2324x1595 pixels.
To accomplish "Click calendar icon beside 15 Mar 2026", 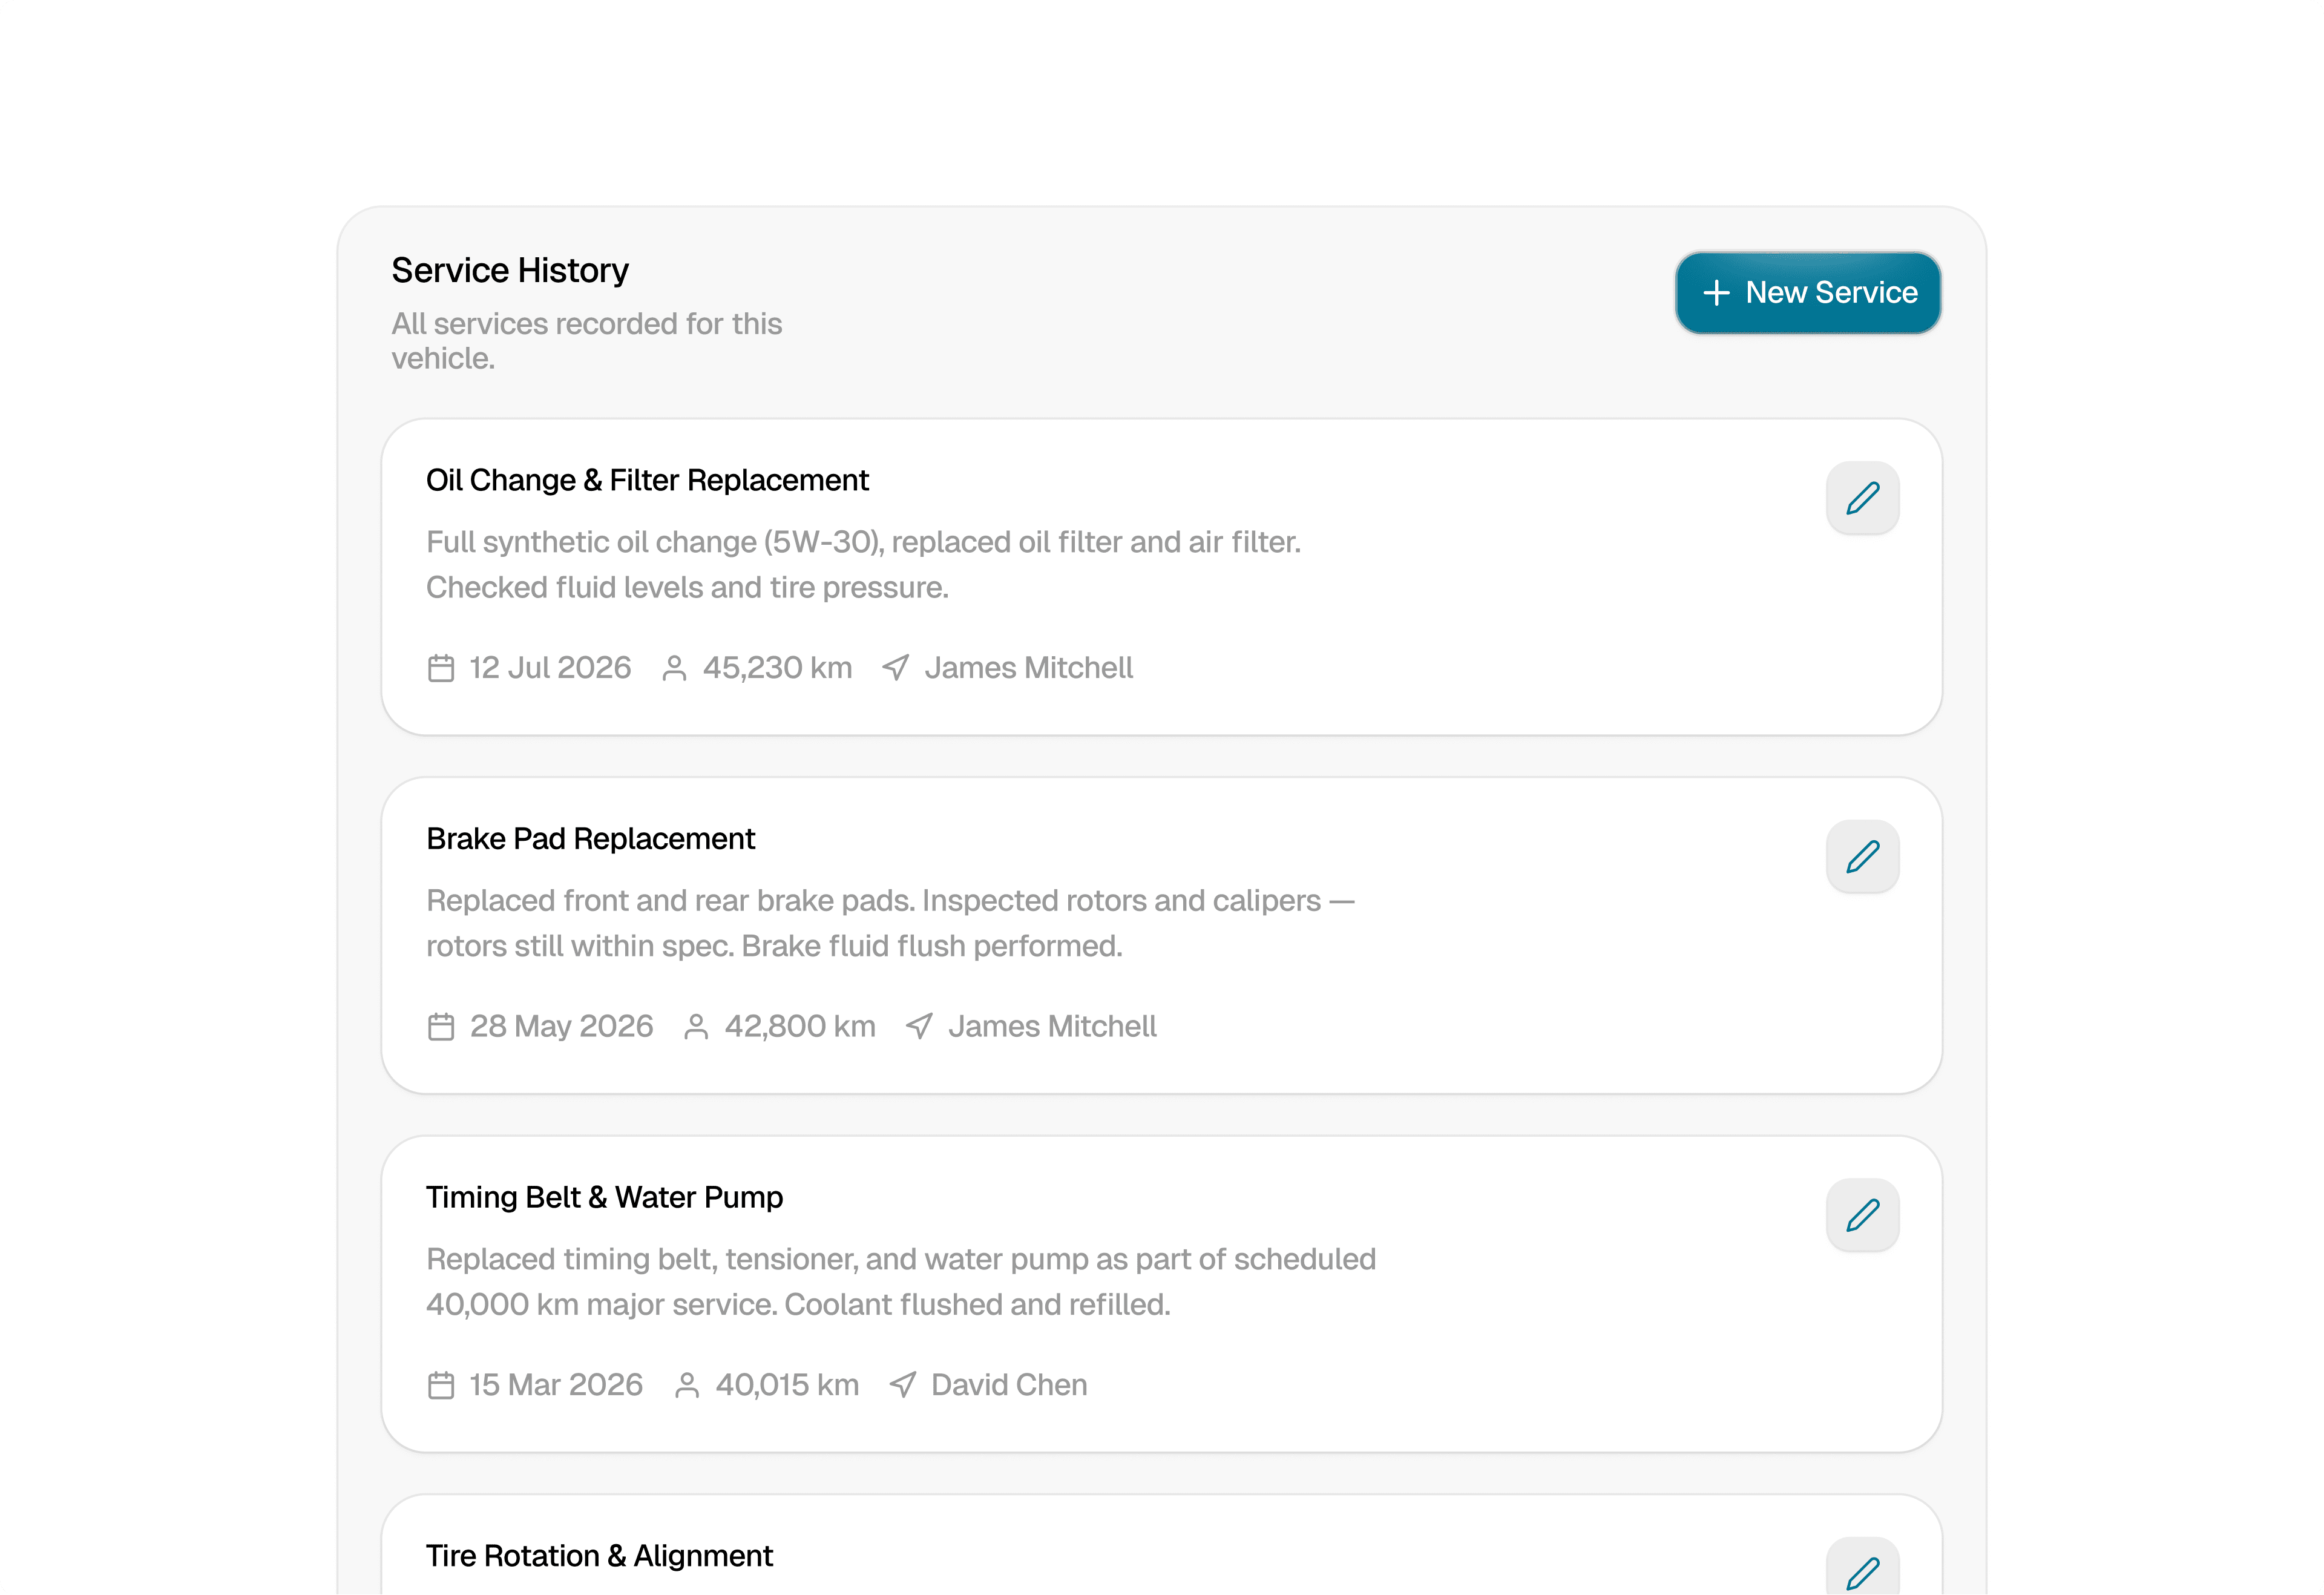I will pyautogui.click(x=441, y=1385).
